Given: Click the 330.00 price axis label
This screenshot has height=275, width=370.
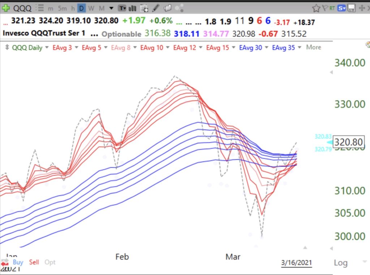Looking at the screenshot, I should click(350, 104).
